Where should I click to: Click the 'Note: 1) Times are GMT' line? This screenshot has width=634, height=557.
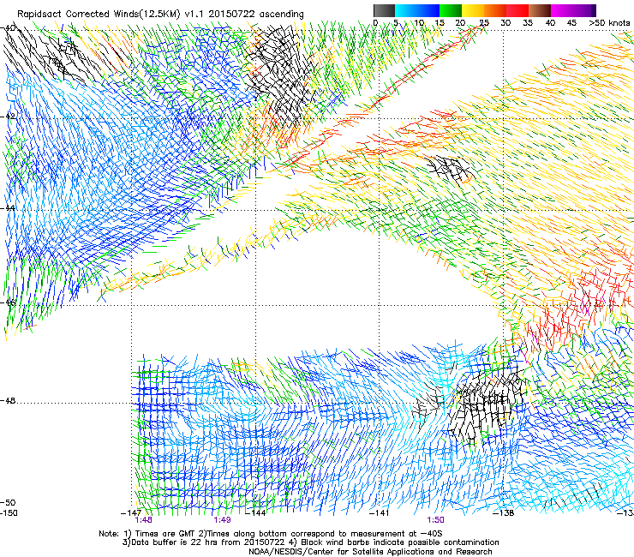click(271, 534)
